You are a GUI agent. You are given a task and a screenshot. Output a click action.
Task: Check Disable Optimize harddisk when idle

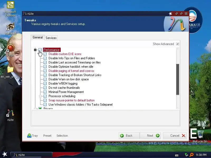[x=45, y=67]
